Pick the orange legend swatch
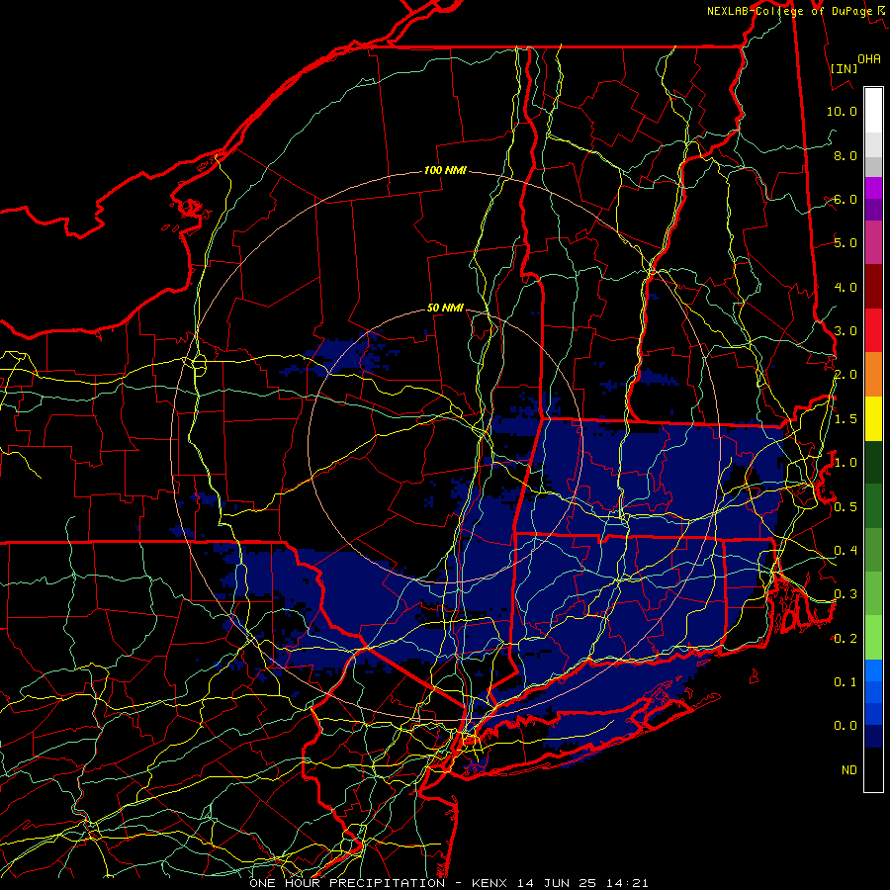Viewport: 890px width, 890px height. click(873, 374)
